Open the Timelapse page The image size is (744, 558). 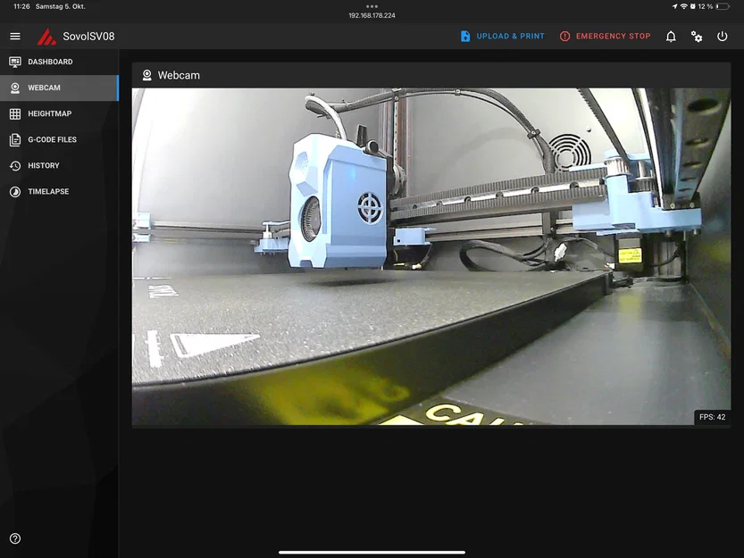(59, 192)
